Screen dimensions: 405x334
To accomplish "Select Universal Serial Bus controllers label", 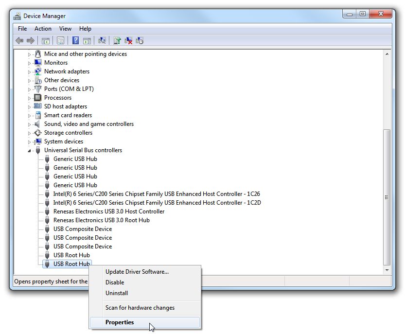I will pyautogui.click(x=83, y=150).
